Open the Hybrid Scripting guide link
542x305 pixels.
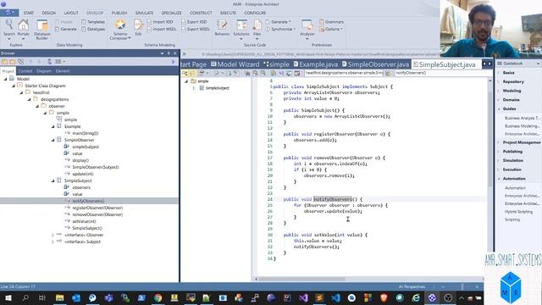518,212
